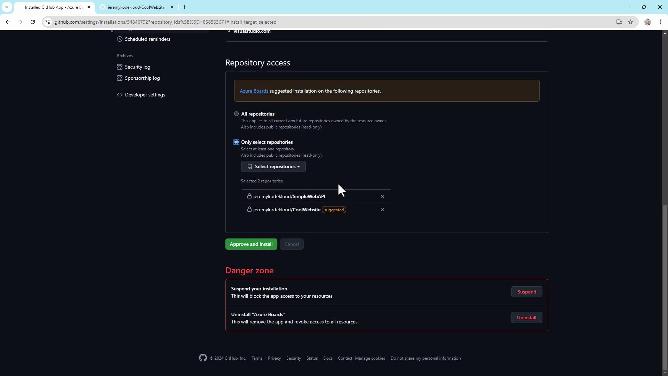The width and height of the screenshot is (668, 376).
Task: Open a new browser tab
Action: click(184, 7)
